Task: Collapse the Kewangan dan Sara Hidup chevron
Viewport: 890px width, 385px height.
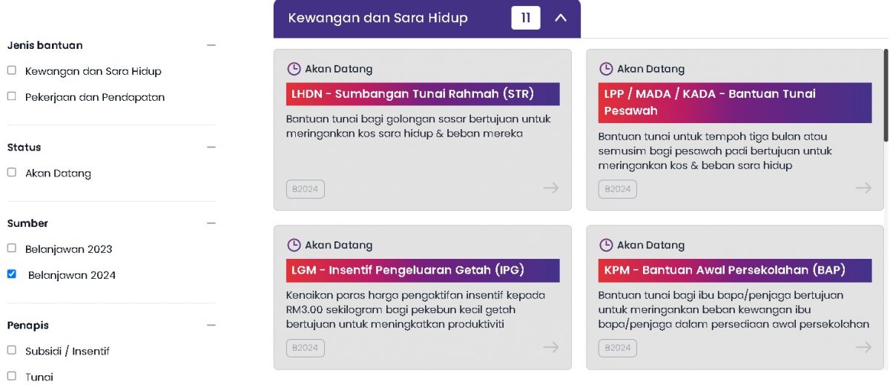Action: pyautogui.click(x=561, y=18)
